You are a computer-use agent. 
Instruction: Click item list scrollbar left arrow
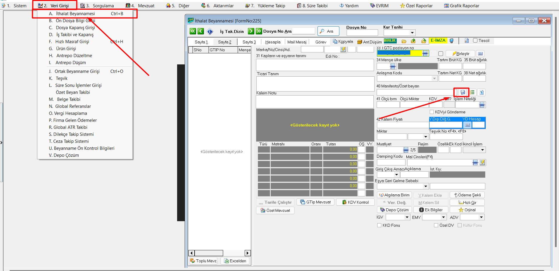191,253
